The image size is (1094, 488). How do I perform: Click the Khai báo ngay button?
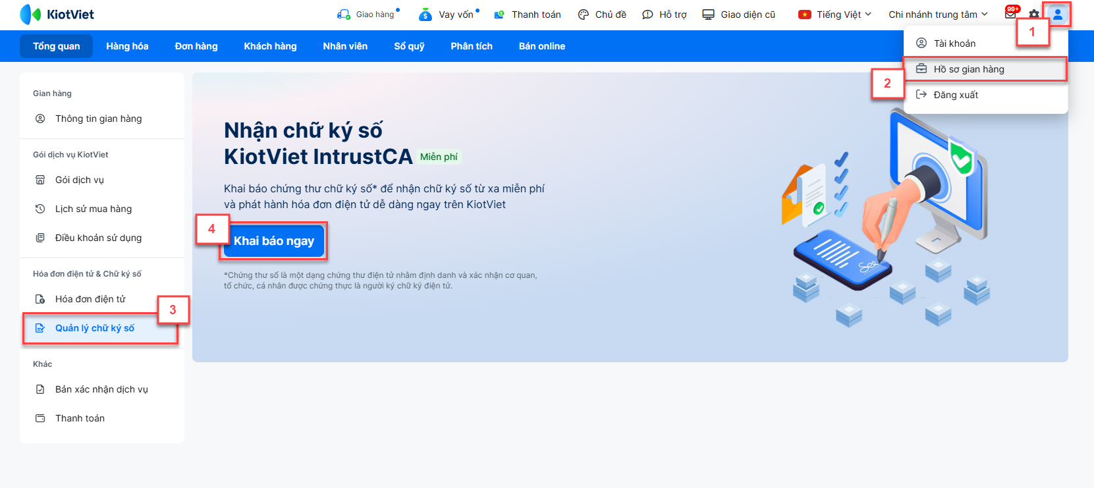(x=274, y=241)
